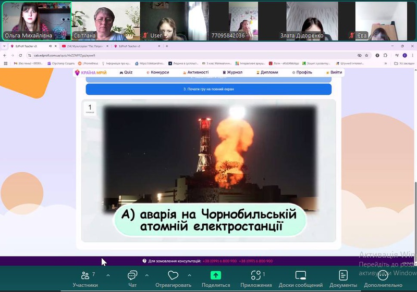
Task: Open Доски сообщений whiteboards
Action: 301,280
